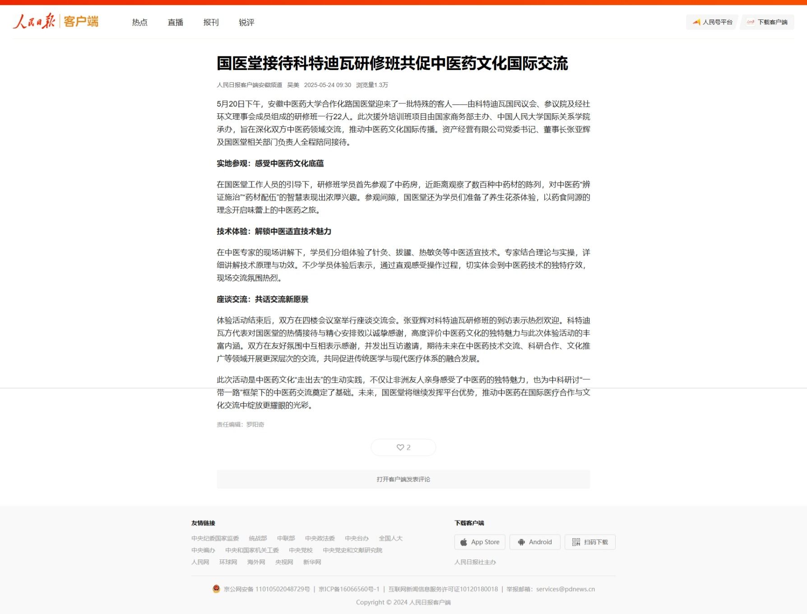Image resolution: width=807 pixels, height=614 pixels.
Task: Click the Apple App Store icon
Action: pos(464,542)
